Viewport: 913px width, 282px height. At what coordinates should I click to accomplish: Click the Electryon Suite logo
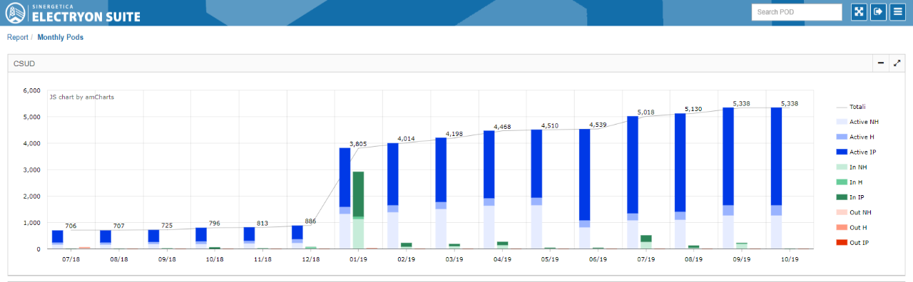coord(73,13)
